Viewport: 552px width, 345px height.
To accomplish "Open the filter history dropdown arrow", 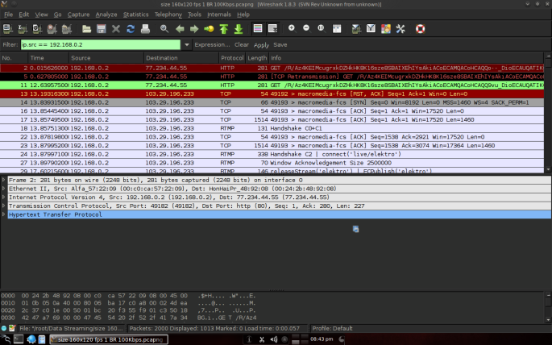I will coord(187,44).
